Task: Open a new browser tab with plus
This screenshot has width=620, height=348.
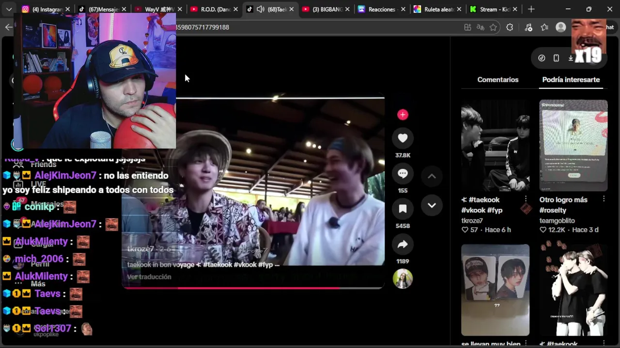Action: [531, 9]
